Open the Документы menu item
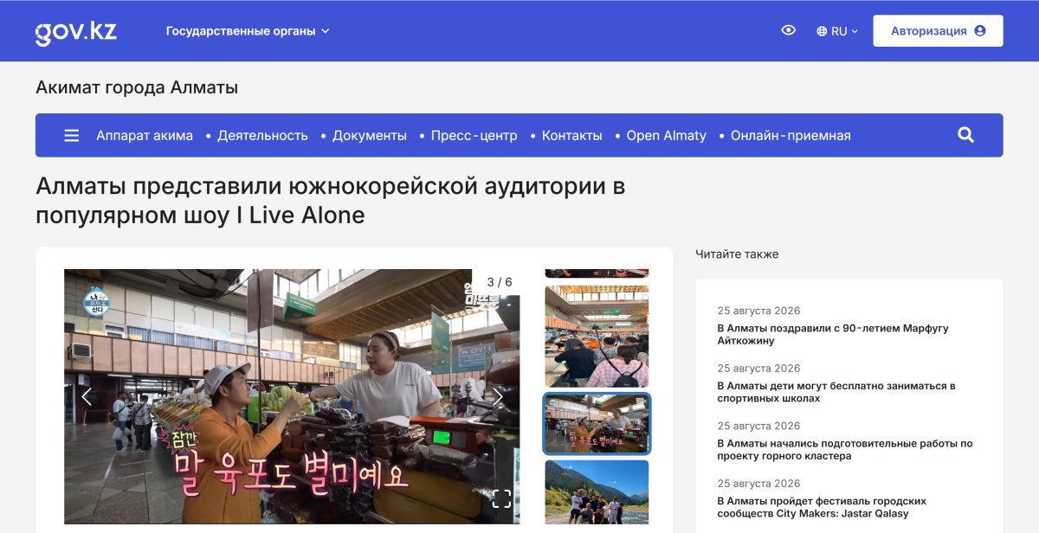This screenshot has width=1039, height=533. 370,136
